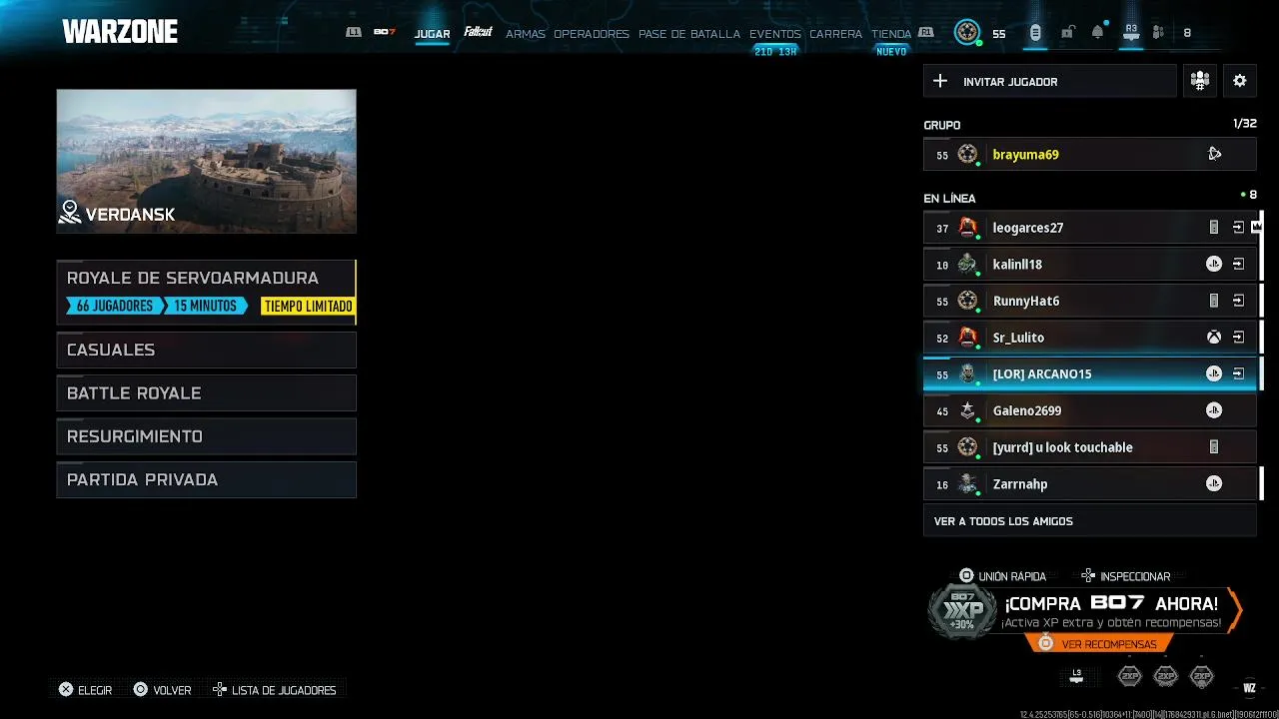Click the join arrow icon on leogarces27's row
Viewport: 1279px width, 719px height.
point(1238,228)
